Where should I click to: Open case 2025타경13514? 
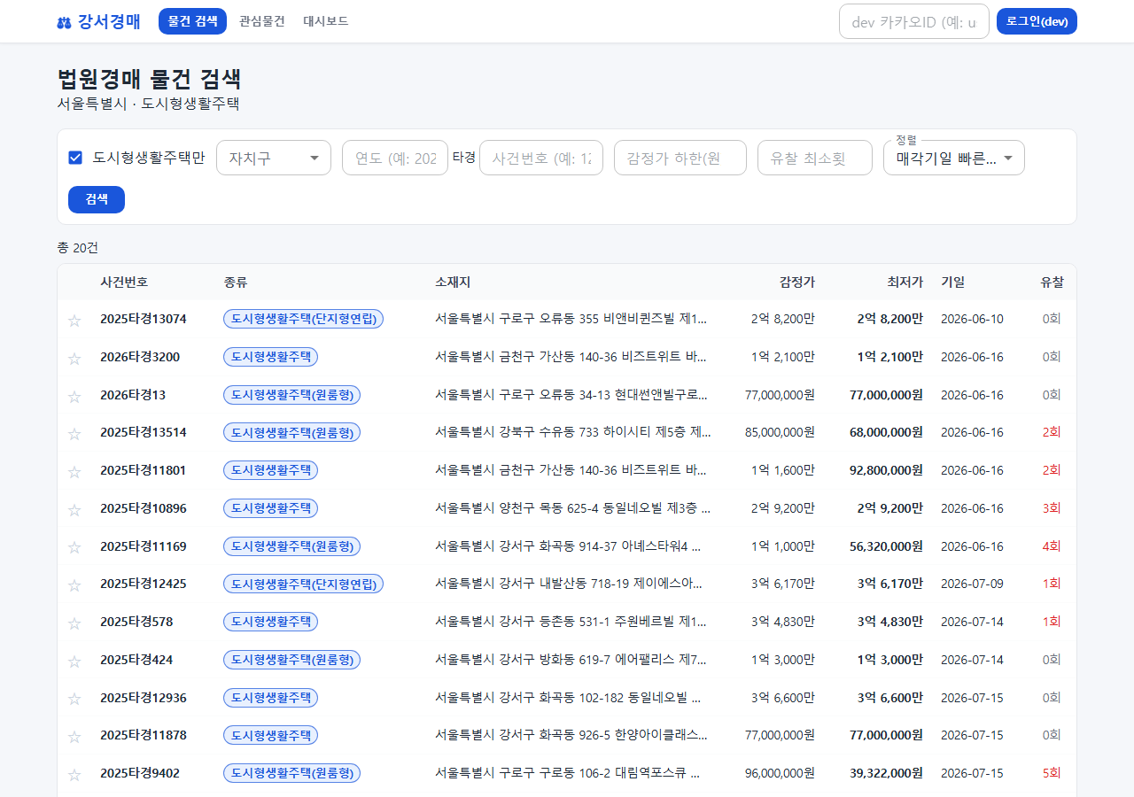tap(144, 432)
